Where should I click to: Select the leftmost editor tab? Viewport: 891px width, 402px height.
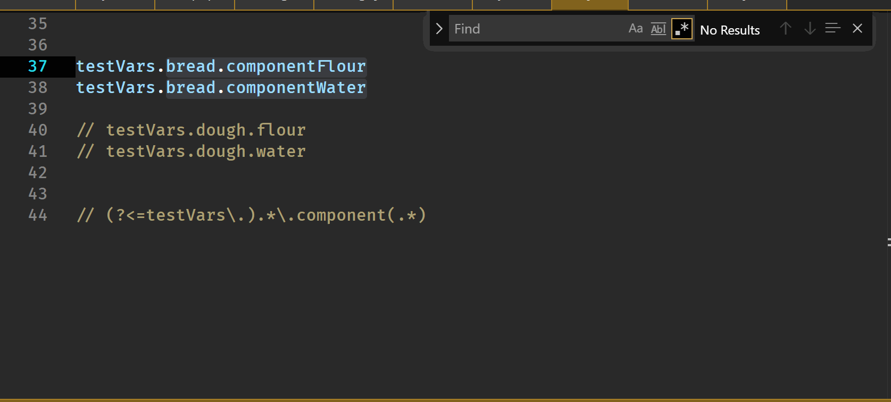(37, 4)
